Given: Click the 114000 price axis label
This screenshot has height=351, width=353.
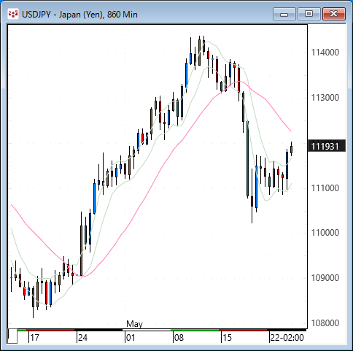Looking at the screenshot, I should click(325, 53).
